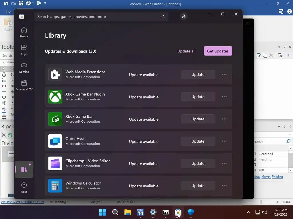293x219 pixels.
Task: Adjust the Web Builder zoom slider handle
Action: point(261,202)
